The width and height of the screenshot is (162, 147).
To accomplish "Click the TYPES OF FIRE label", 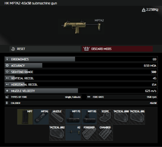I will [x=19, y=97].
